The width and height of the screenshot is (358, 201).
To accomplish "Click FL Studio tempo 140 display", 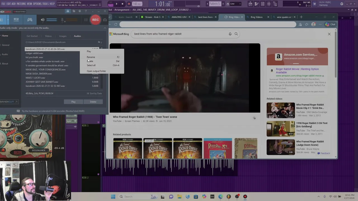I will [x=137, y=4].
